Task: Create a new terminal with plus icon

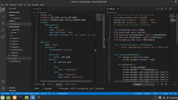Action: [158, 84]
